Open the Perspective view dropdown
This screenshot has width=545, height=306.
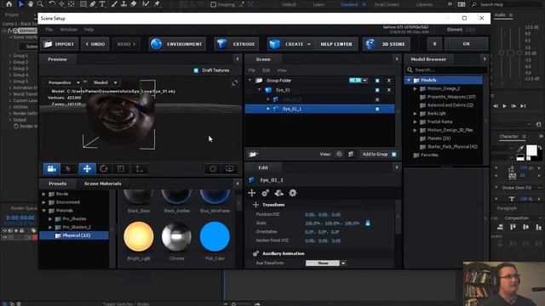click(x=64, y=82)
